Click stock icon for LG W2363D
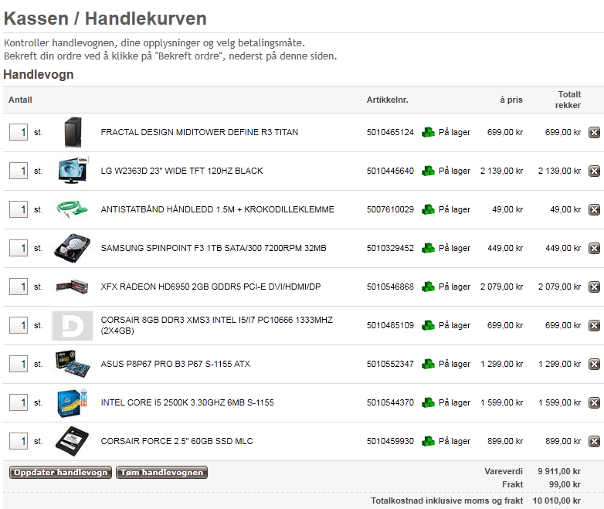Screen dimensions: 604x509 (x=428, y=171)
